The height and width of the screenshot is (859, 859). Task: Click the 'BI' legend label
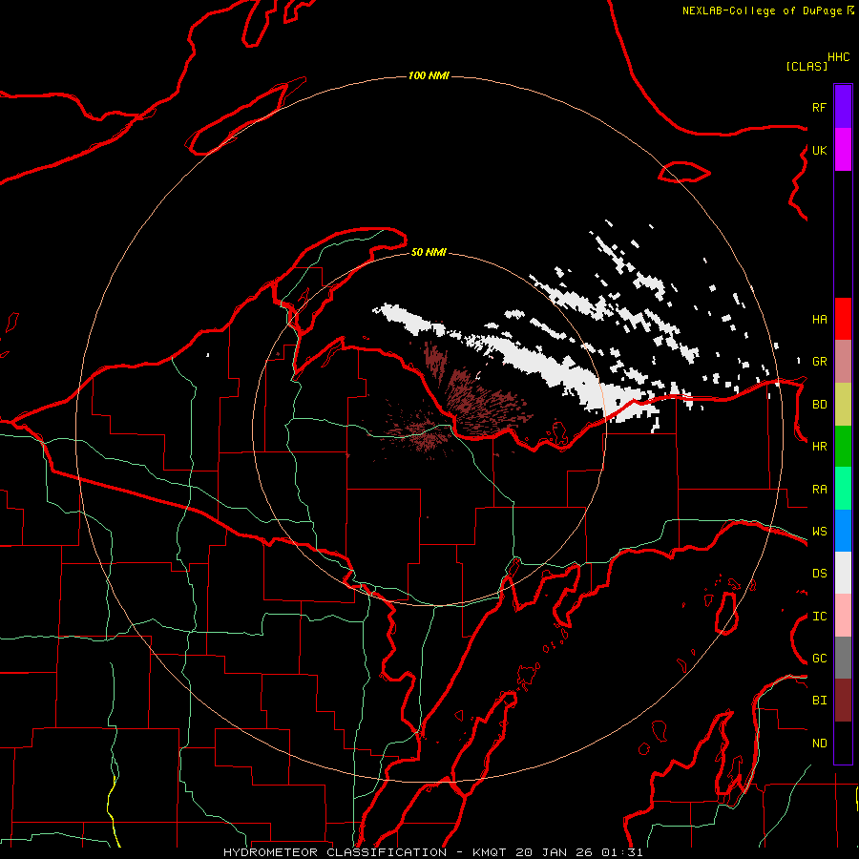point(819,701)
